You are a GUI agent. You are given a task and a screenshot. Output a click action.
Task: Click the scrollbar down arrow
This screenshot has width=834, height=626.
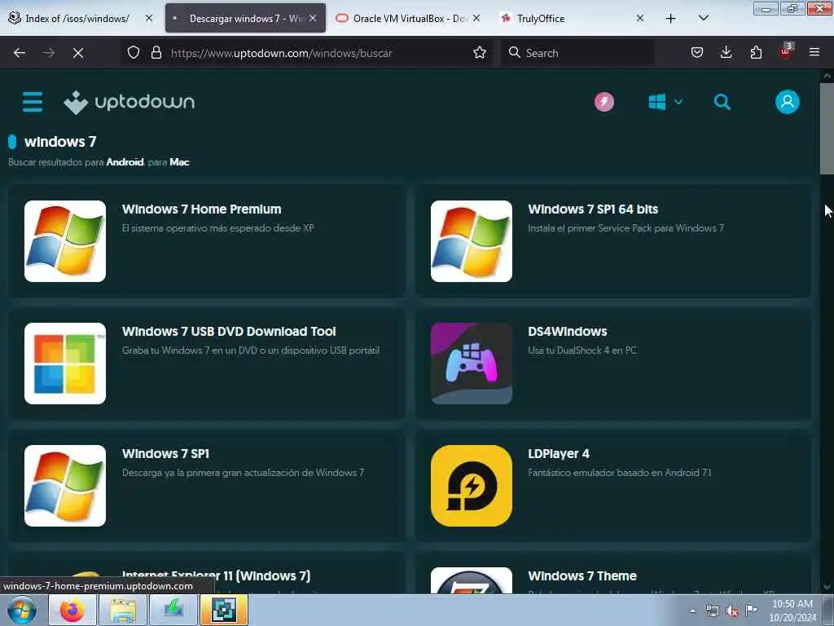click(x=827, y=587)
